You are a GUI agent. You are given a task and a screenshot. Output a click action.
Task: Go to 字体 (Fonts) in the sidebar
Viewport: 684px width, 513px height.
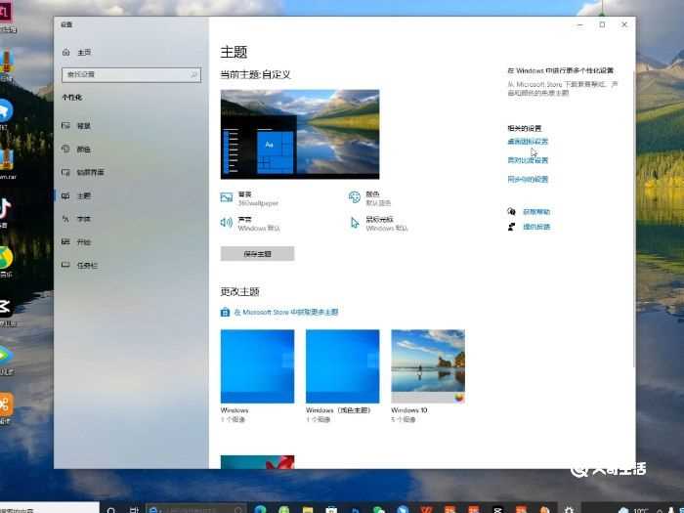(x=84, y=219)
